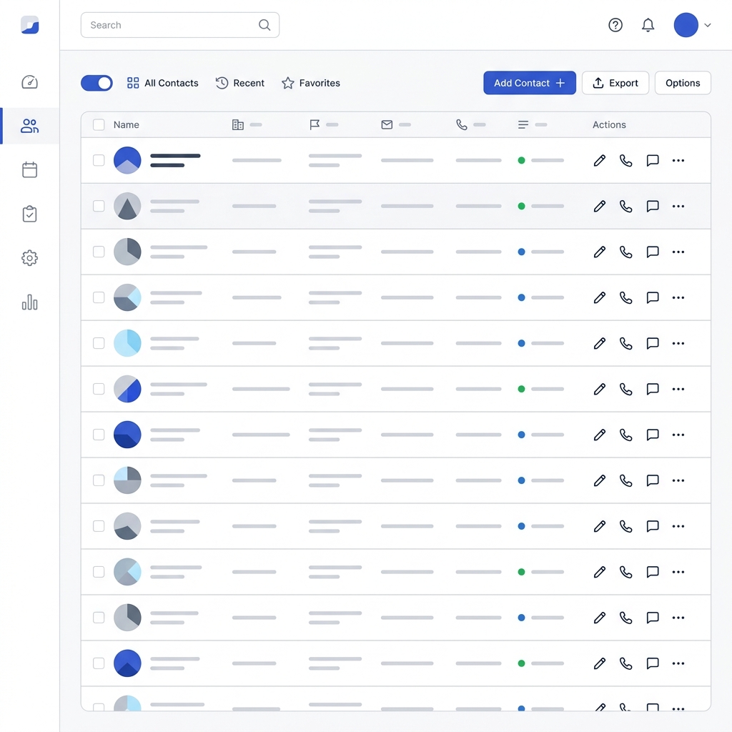Message the first contact via chat icon

[x=652, y=161]
